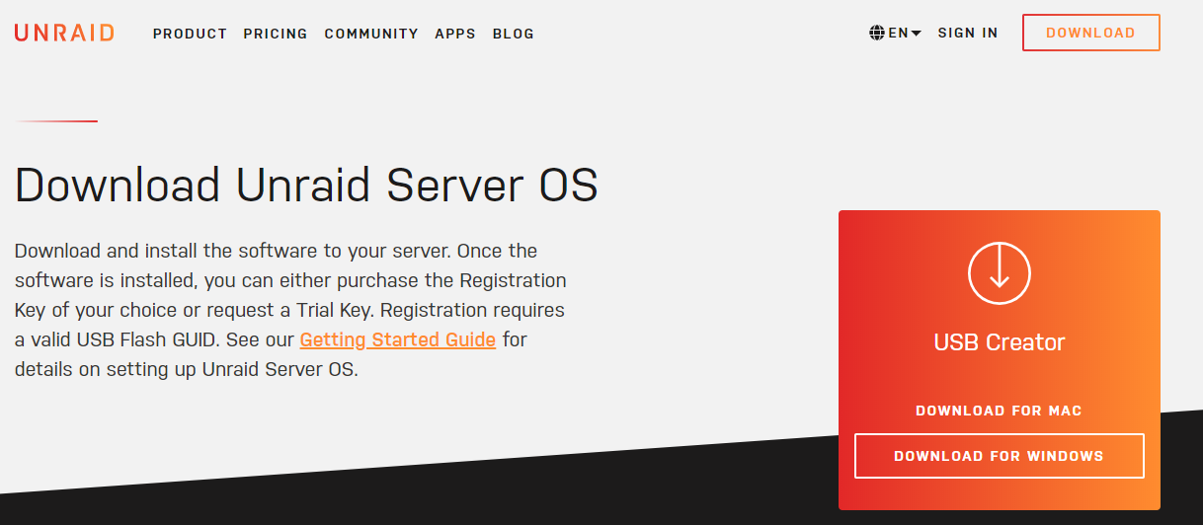Visit the Blog page
1203x525 pixels.
[514, 34]
